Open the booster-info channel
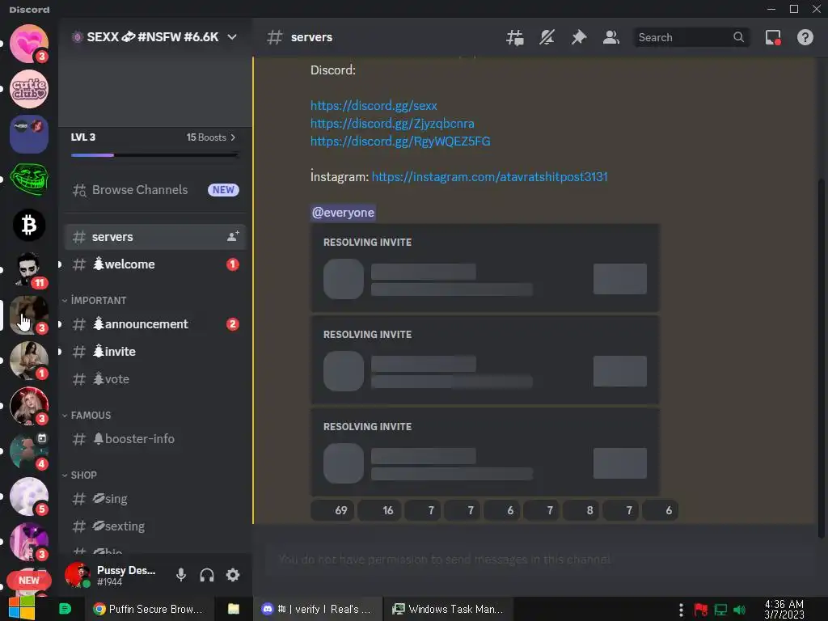The image size is (828, 621). pos(155,439)
